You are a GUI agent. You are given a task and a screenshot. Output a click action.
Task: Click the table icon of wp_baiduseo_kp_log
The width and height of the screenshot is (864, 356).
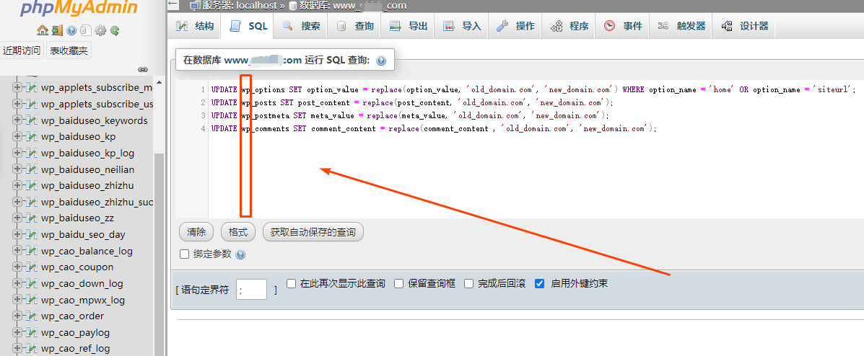point(32,153)
